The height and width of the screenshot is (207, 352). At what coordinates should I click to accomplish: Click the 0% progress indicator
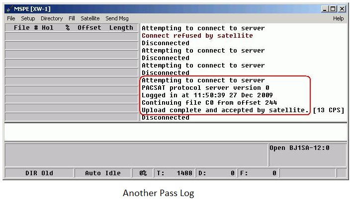143,173
